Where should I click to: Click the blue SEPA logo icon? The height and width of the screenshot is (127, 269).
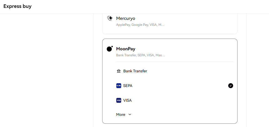click(x=119, y=86)
